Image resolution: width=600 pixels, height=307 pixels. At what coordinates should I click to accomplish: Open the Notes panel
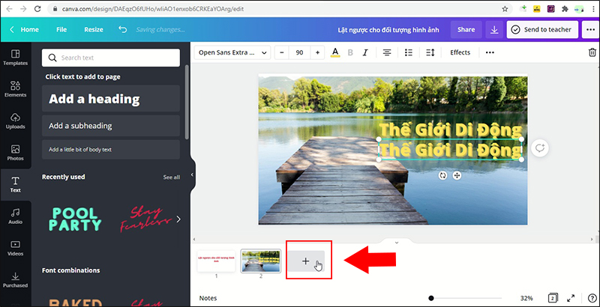pos(208,298)
